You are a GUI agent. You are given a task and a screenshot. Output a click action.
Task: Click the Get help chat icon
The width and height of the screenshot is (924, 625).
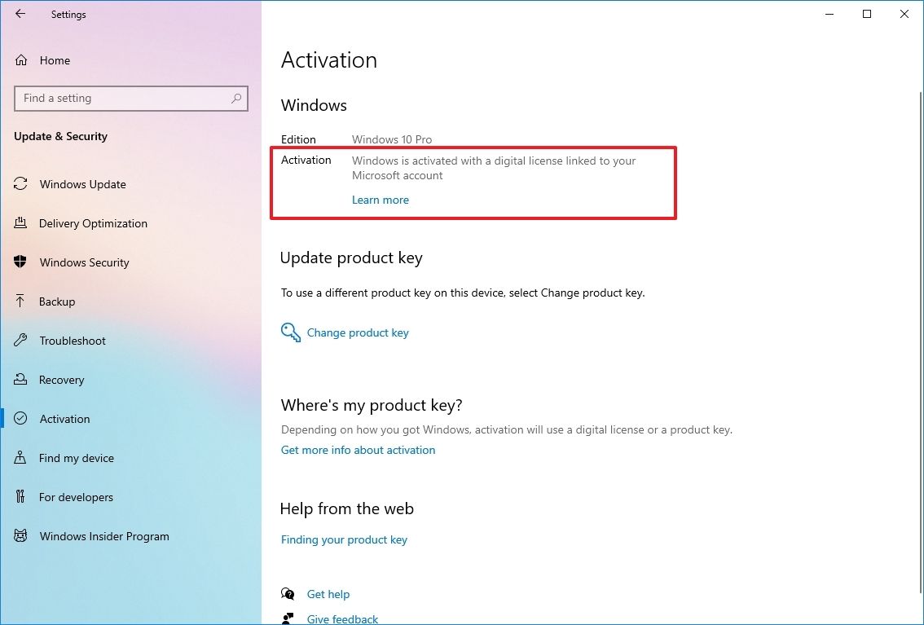(288, 594)
